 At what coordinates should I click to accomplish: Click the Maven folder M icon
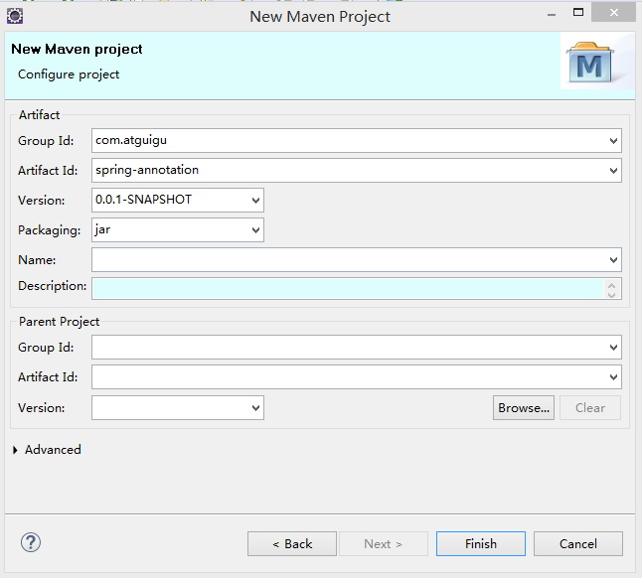pyautogui.click(x=589, y=63)
